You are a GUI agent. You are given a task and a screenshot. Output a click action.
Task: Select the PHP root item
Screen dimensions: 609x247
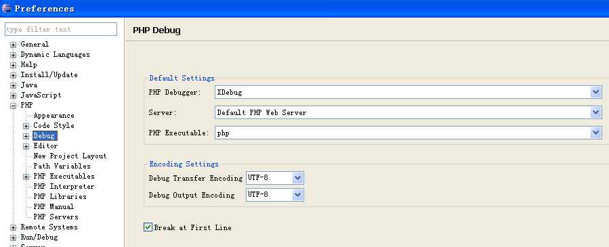pos(26,105)
